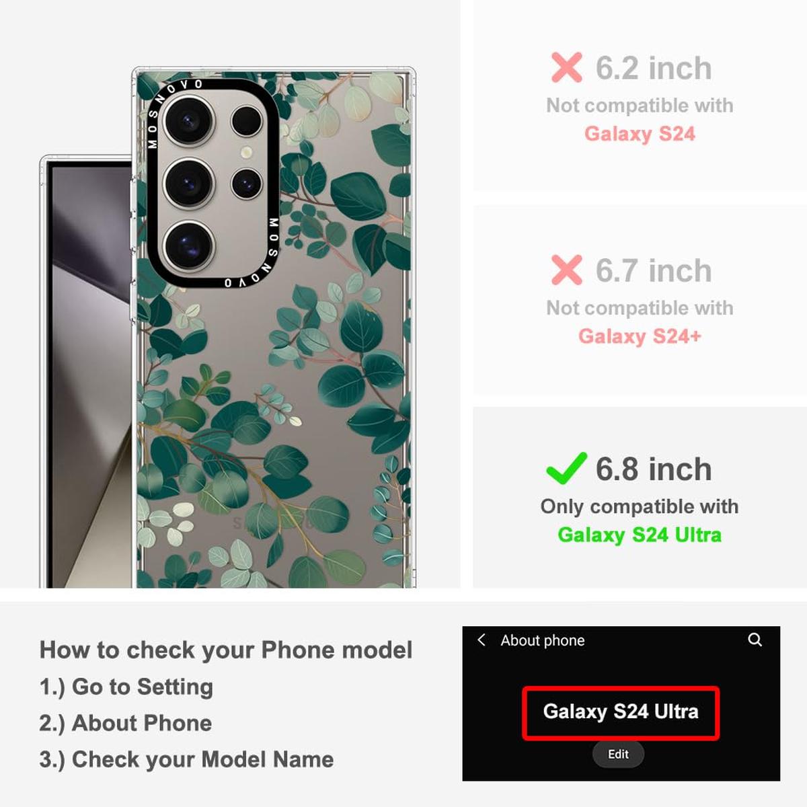807x807 pixels.
Task: Click the green Galaxy S24 Ultra text
Action: click(x=640, y=535)
